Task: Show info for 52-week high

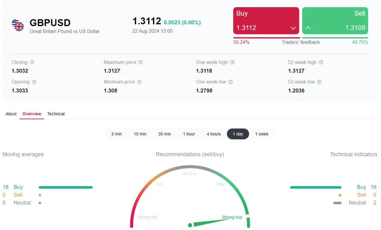Action: (x=321, y=62)
